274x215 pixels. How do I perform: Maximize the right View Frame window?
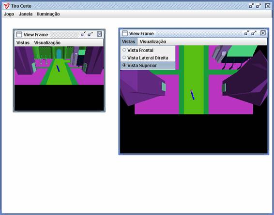pyautogui.click(x=254, y=33)
